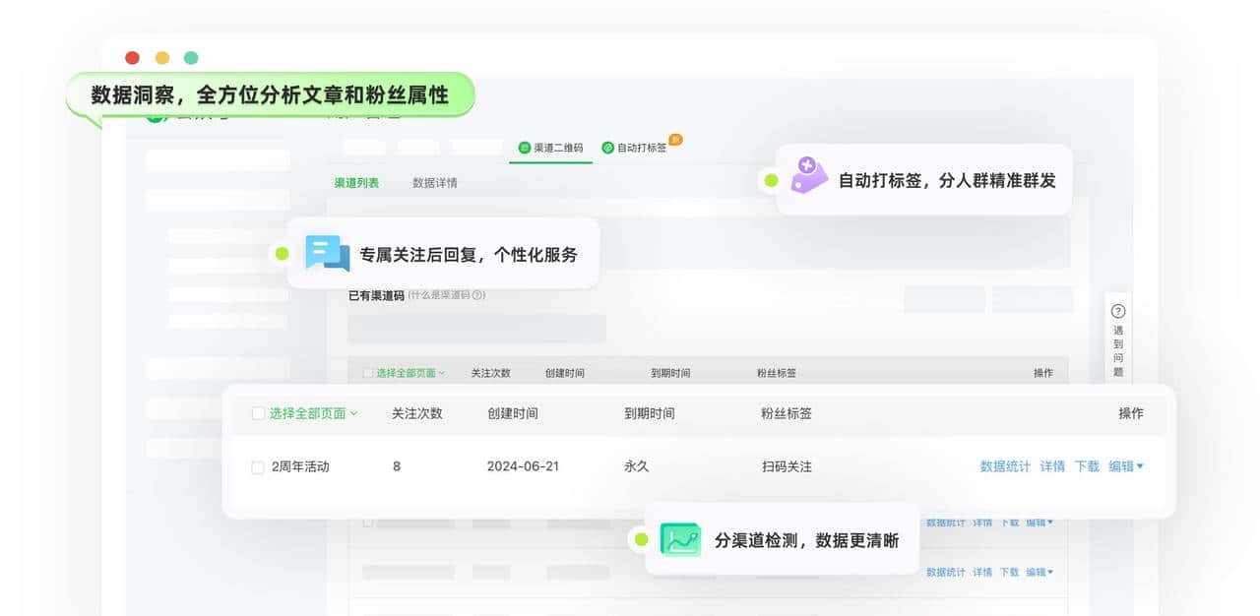The height and width of the screenshot is (616, 1260).
Task: Check the upper 选择全部页面 checkbox in the table header
Action: 367,371
